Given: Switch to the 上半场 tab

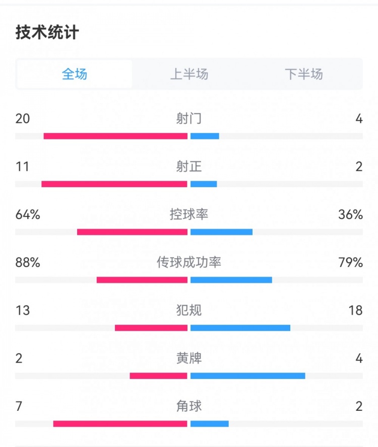Looking at the screenshot, I should tap(189, 74).
